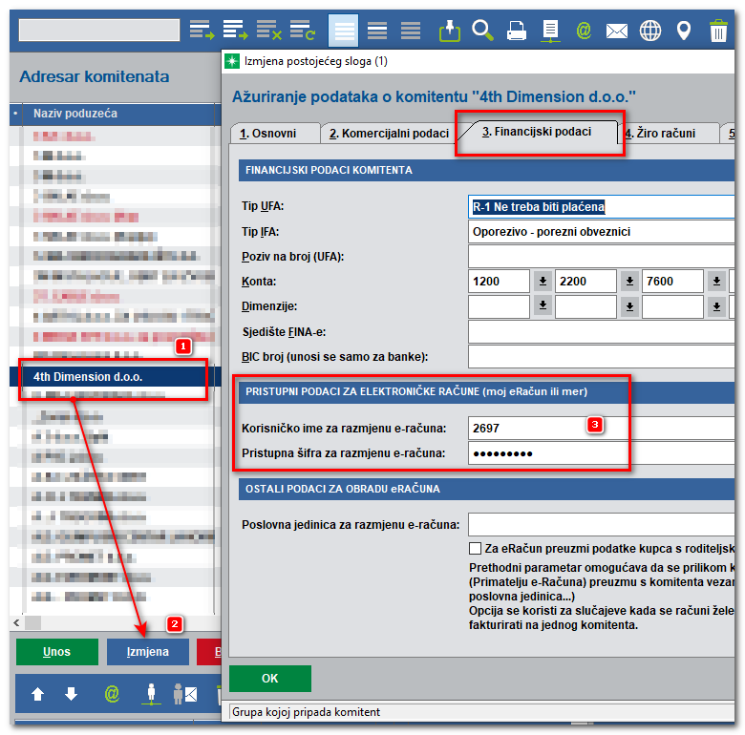Click the blue Izmjena button
Image resolution: width=745 pixels, height=735 pixels.
(148, 652)
